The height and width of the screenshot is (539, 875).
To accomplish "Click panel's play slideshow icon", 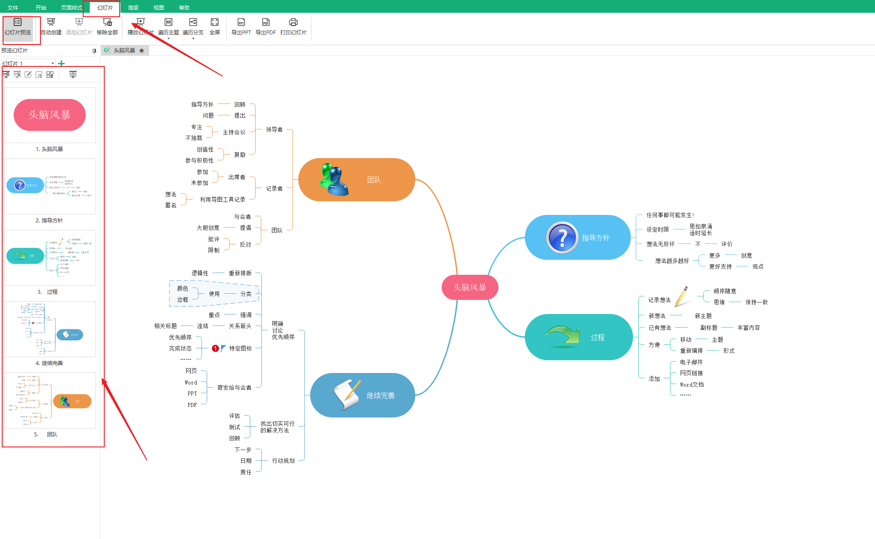I will 73,74.
